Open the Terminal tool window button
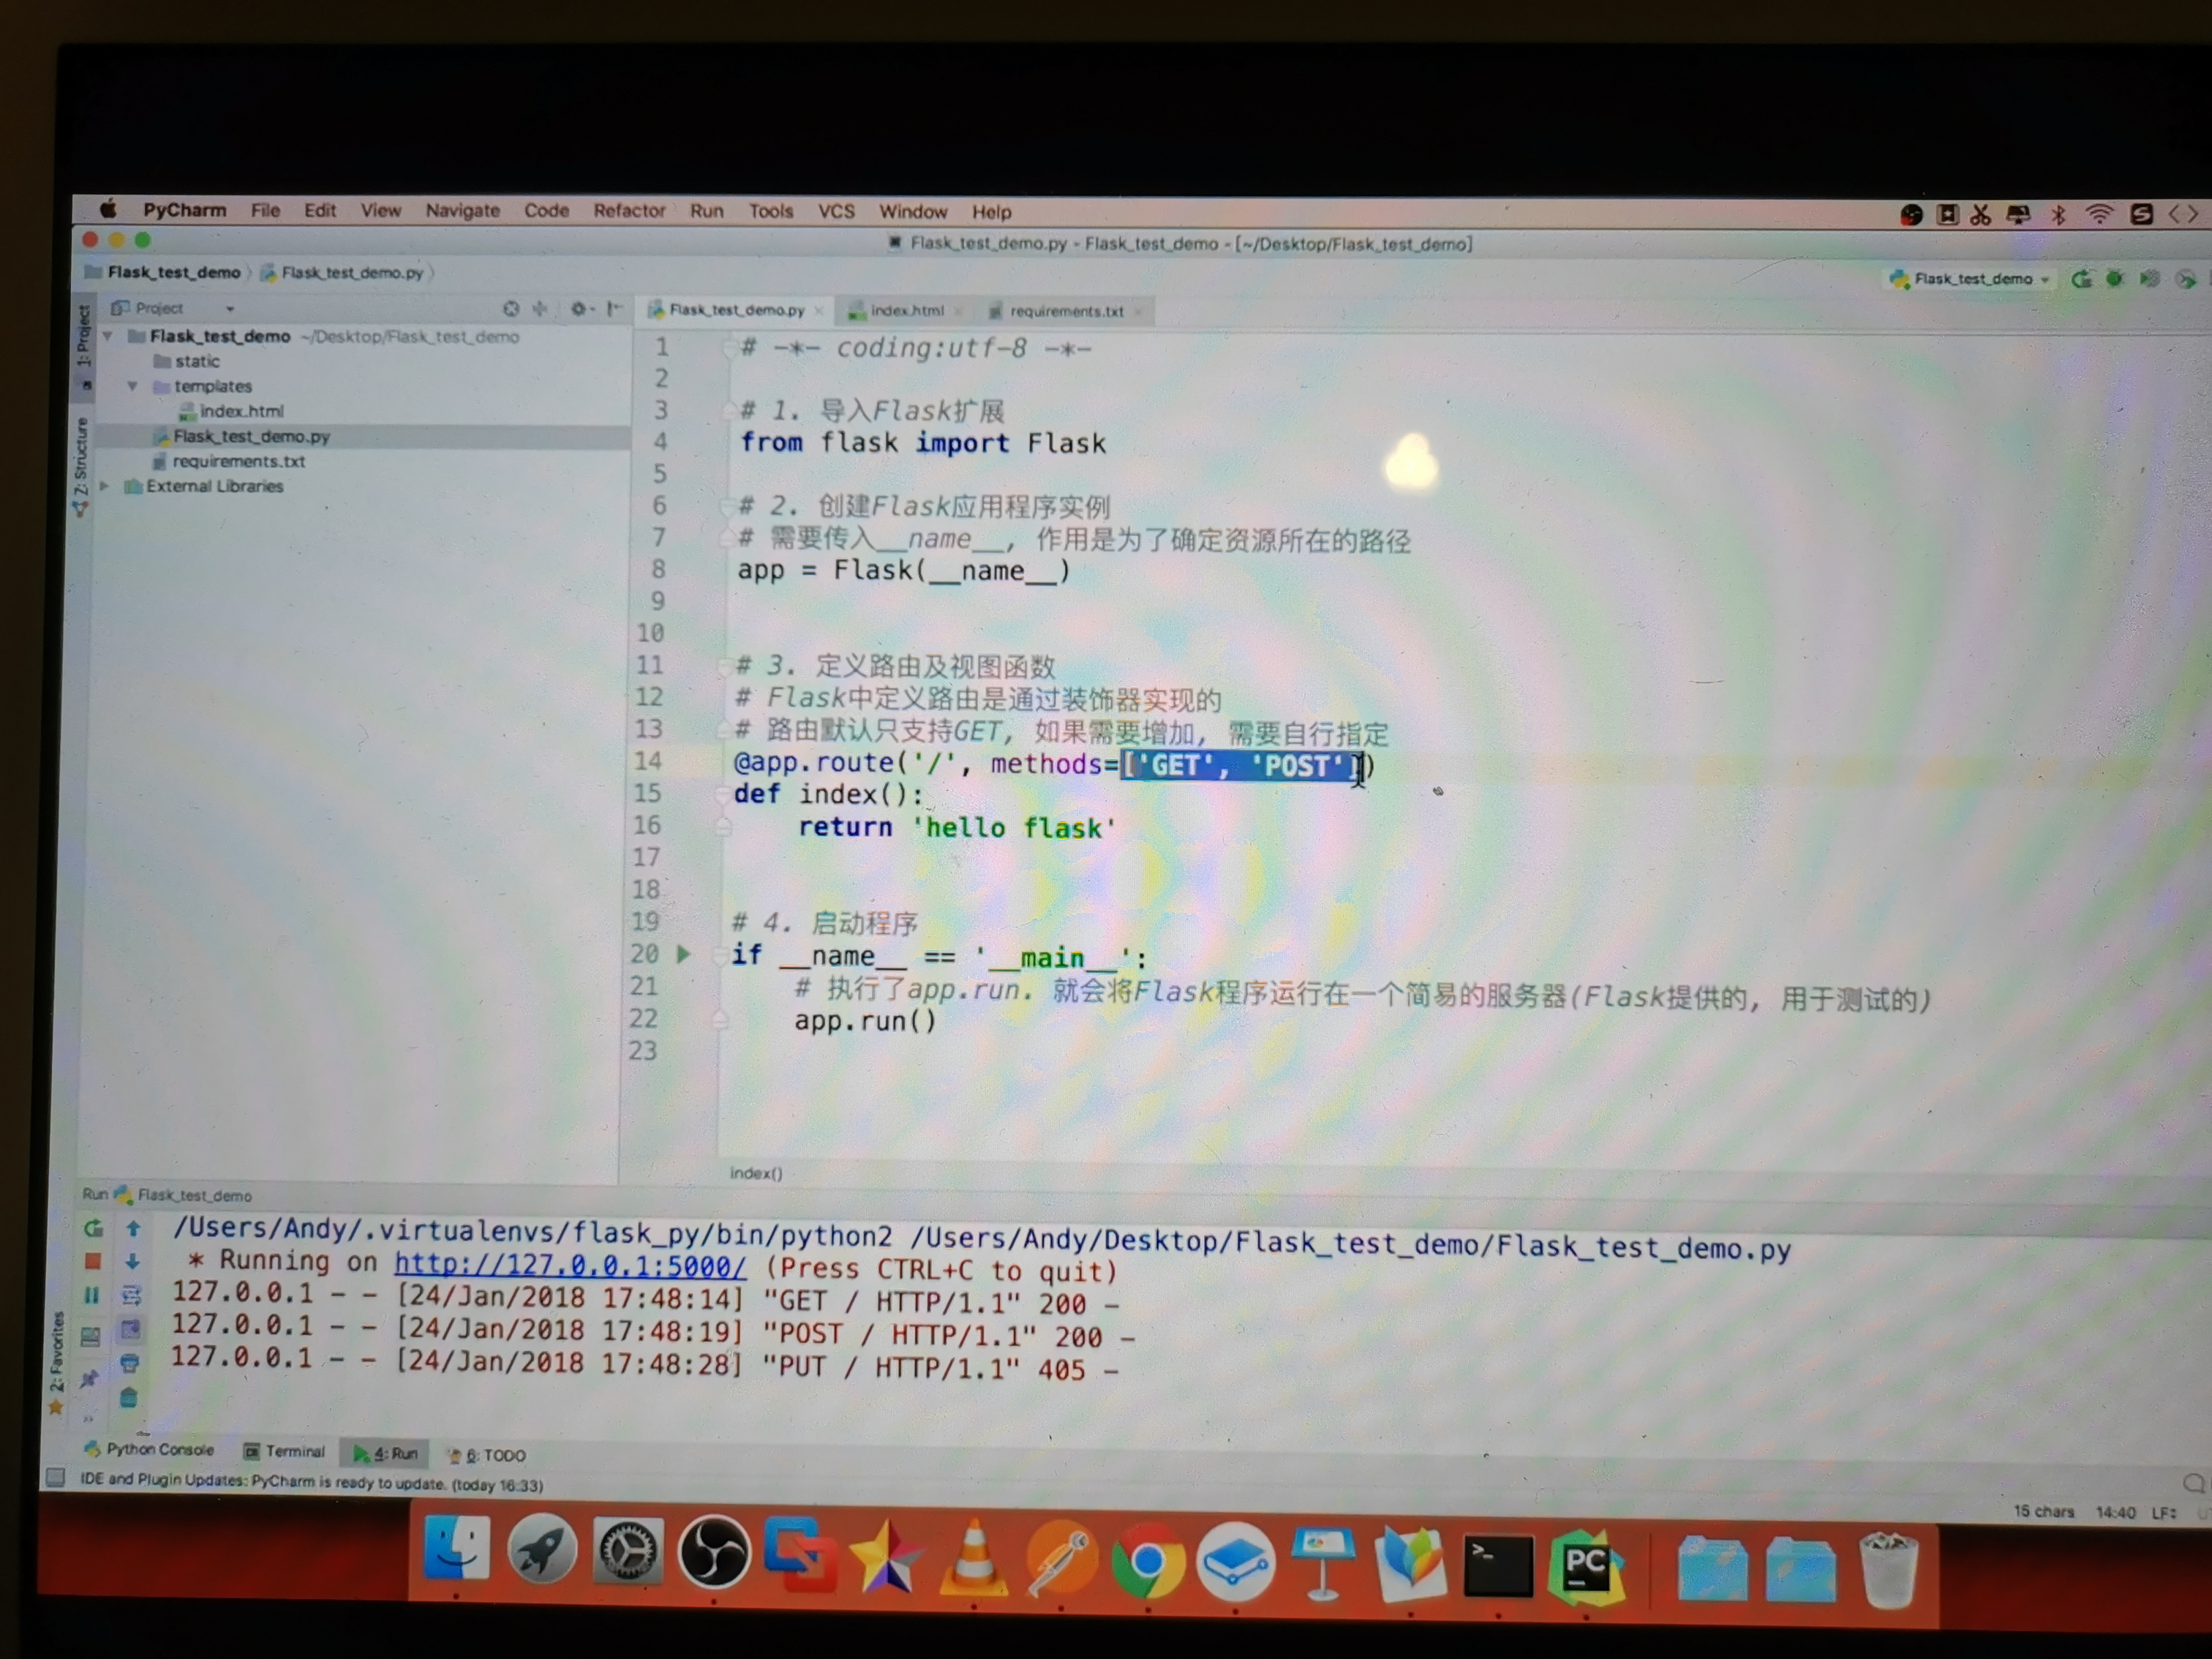 coord(286,1451)
